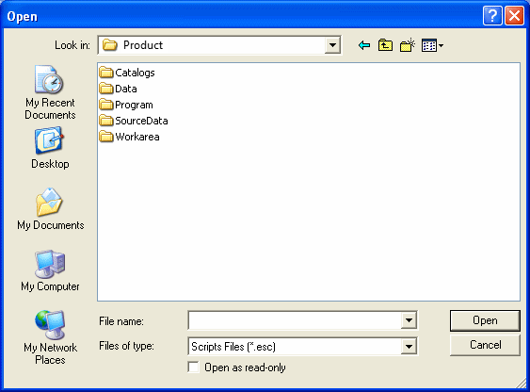
Task: Select My Computer in places bar
Action: tap(50, 270)
